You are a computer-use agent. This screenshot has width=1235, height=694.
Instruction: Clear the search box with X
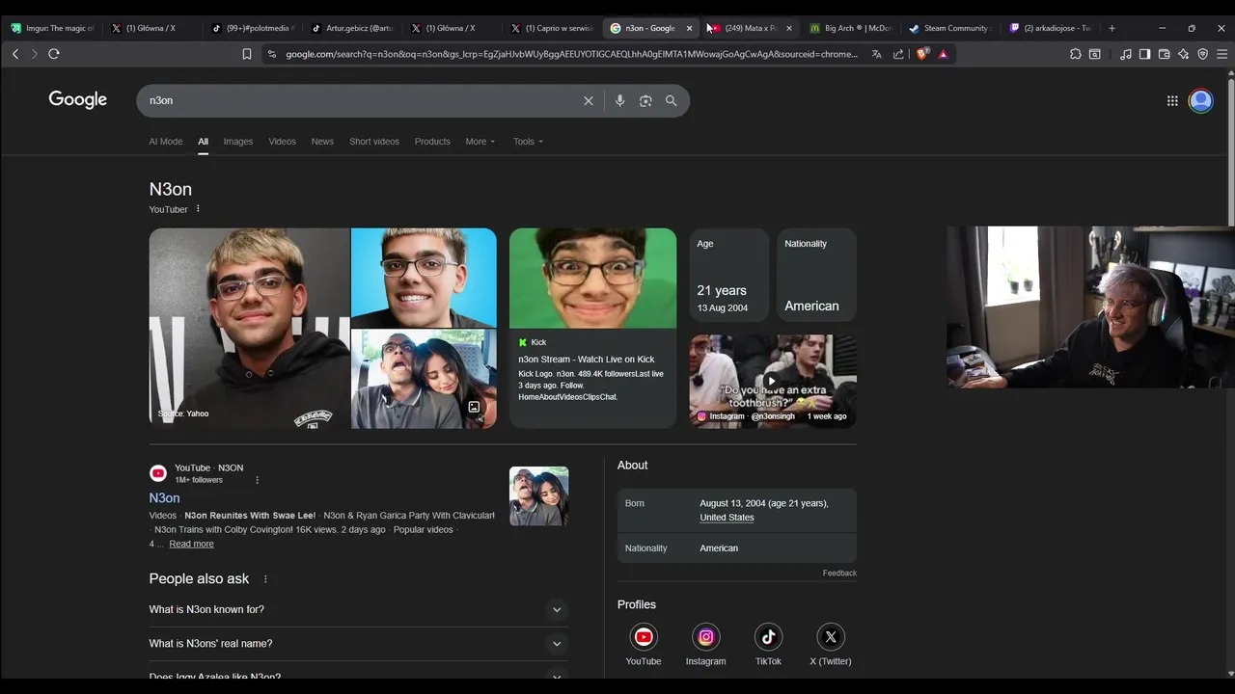coord(589,100)
